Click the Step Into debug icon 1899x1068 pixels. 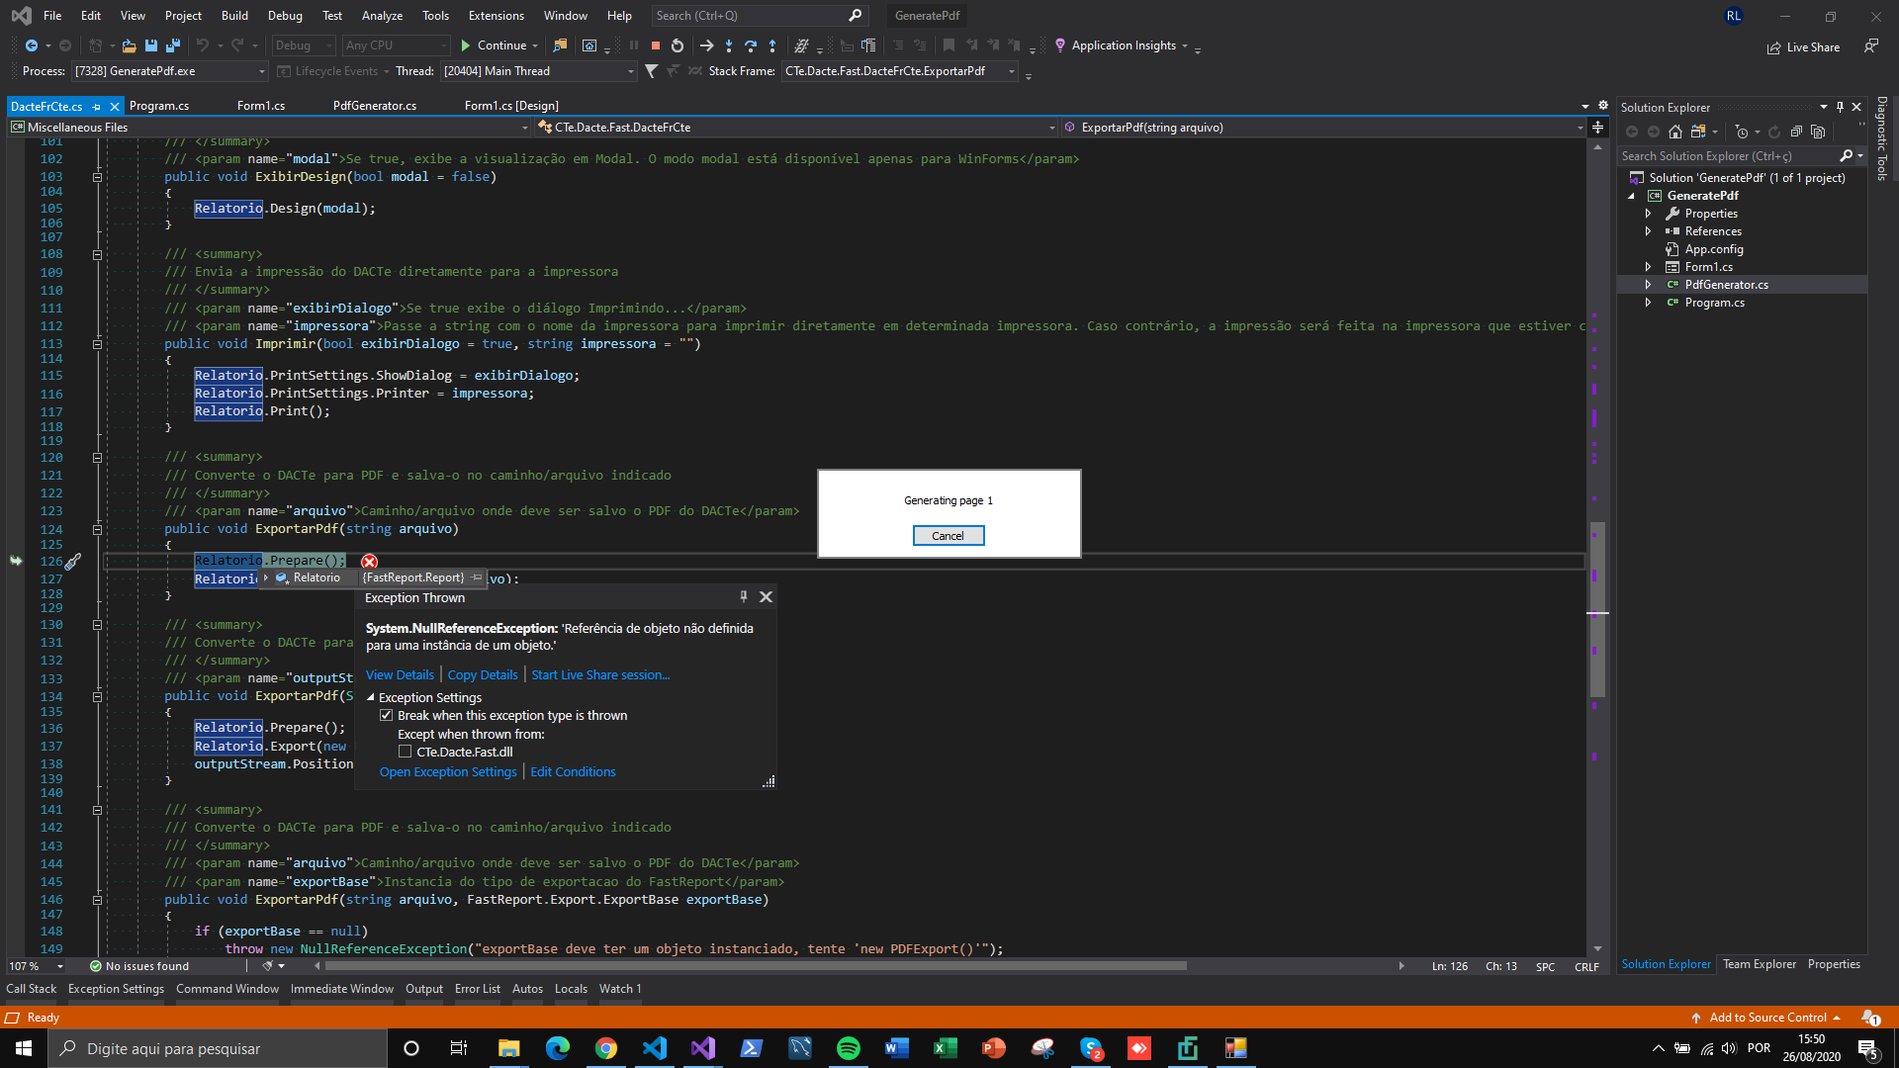[x=729, y=45]
